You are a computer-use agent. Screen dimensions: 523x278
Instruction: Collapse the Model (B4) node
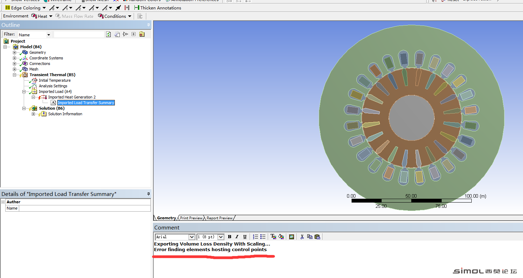point(5,47)
